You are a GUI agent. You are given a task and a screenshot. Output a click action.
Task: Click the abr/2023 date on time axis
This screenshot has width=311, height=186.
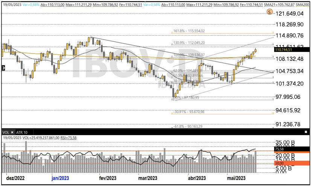[197, 178]
